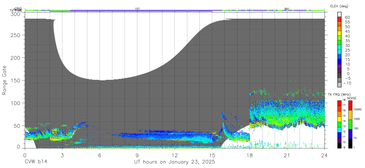
Task: Click the 'Range Gate' y-axis label
Action: pos(4,80)
